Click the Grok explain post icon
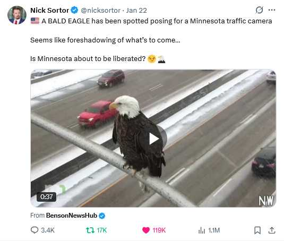The height and width of the screenshot is (241, 284). [259, 10]
